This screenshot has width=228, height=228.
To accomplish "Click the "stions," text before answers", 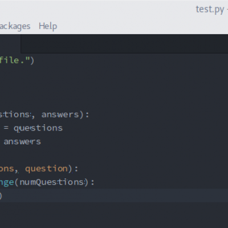I will [17, 115].
